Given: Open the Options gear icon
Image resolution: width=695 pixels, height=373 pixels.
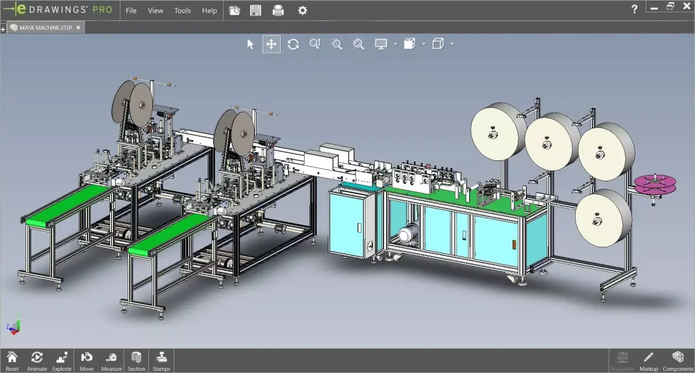Looking at the screenshot, I should click(302, 10).
